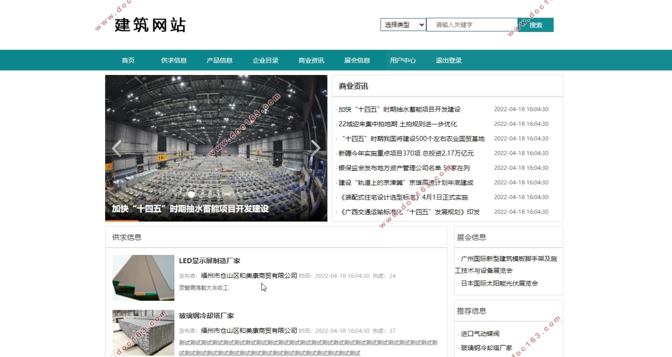The image size is (672, 357).
Task: Click the carousel next arrow
Action: coord(315,148)
